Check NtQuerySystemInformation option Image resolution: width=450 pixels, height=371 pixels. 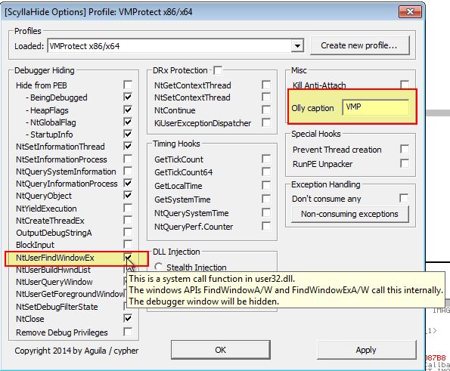pyautogui.click(x=128, y=172)
